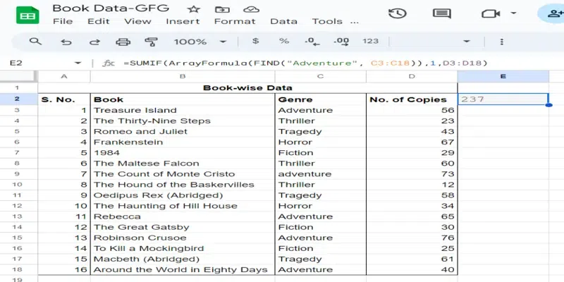Open the comments panel icon
The image size is (564, 282).
click(442, 13)
